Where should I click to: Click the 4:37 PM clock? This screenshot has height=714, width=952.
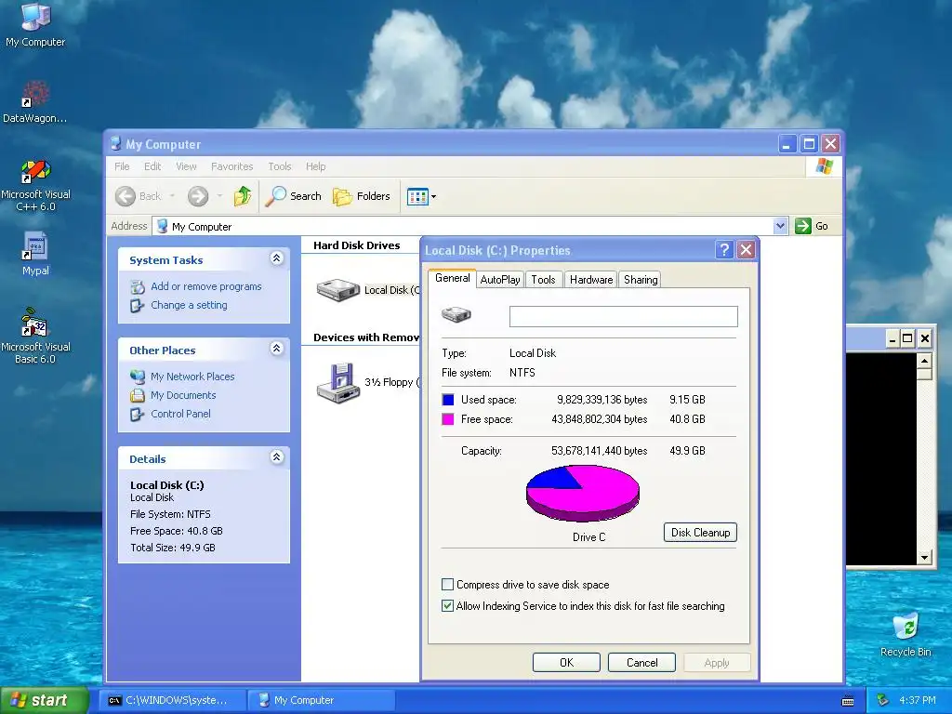click(x=918, y=700)
